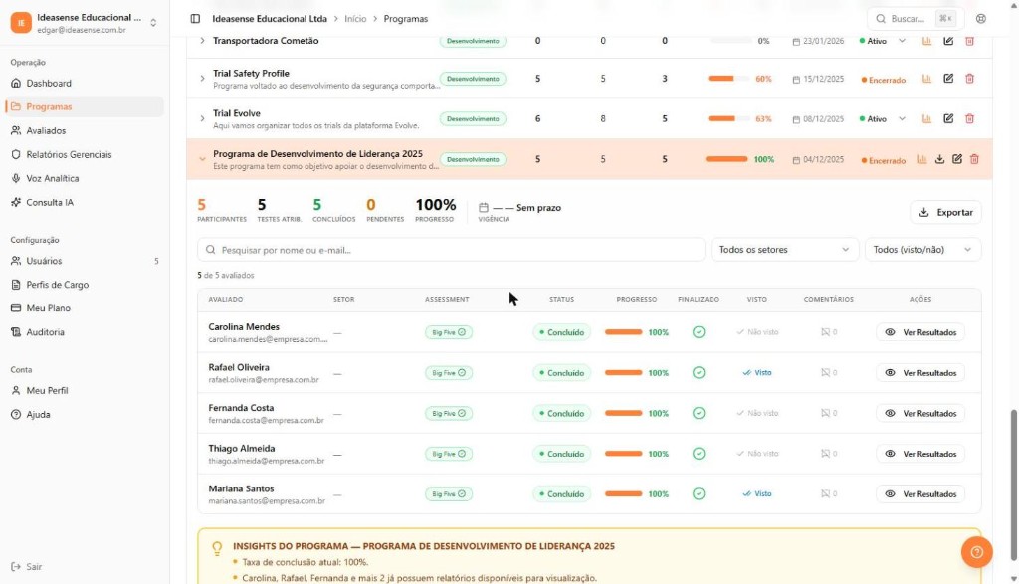
Task: Open chart icon for Trial Safety Profile
Action: 926,79
